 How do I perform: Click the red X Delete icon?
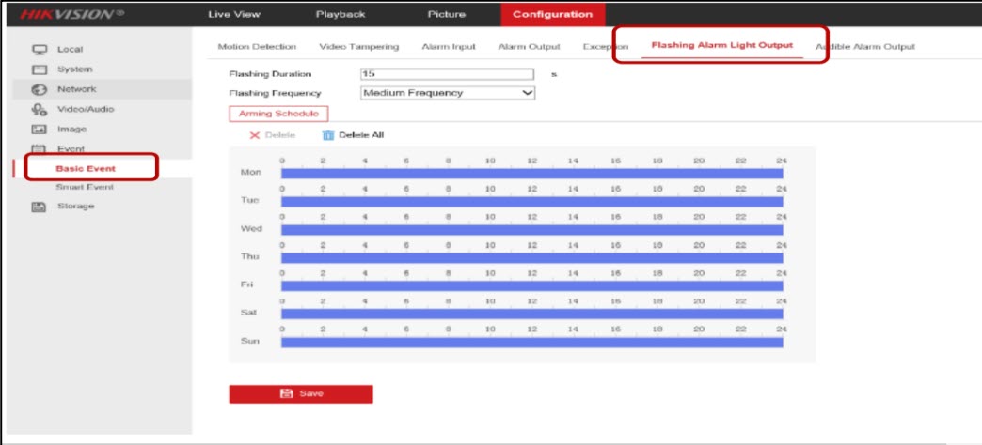pos(254,135)
